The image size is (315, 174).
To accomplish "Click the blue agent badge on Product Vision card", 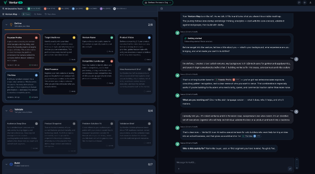I will tap(149, 38).
